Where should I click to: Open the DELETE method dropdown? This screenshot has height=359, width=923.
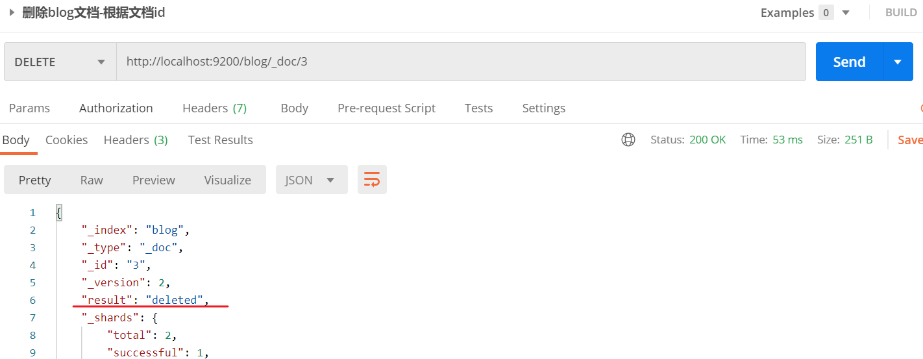60,62
